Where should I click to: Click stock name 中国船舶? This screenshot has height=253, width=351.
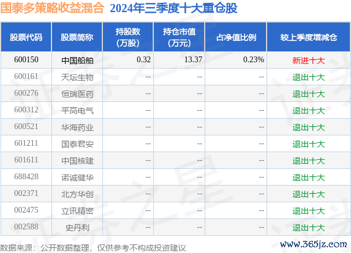pyautogui.click(x=77, y=61)
